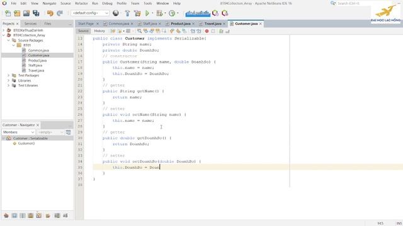Switch to the Files panel tab
The height and width of the screenshot is (226, 403).
point(48,24)
